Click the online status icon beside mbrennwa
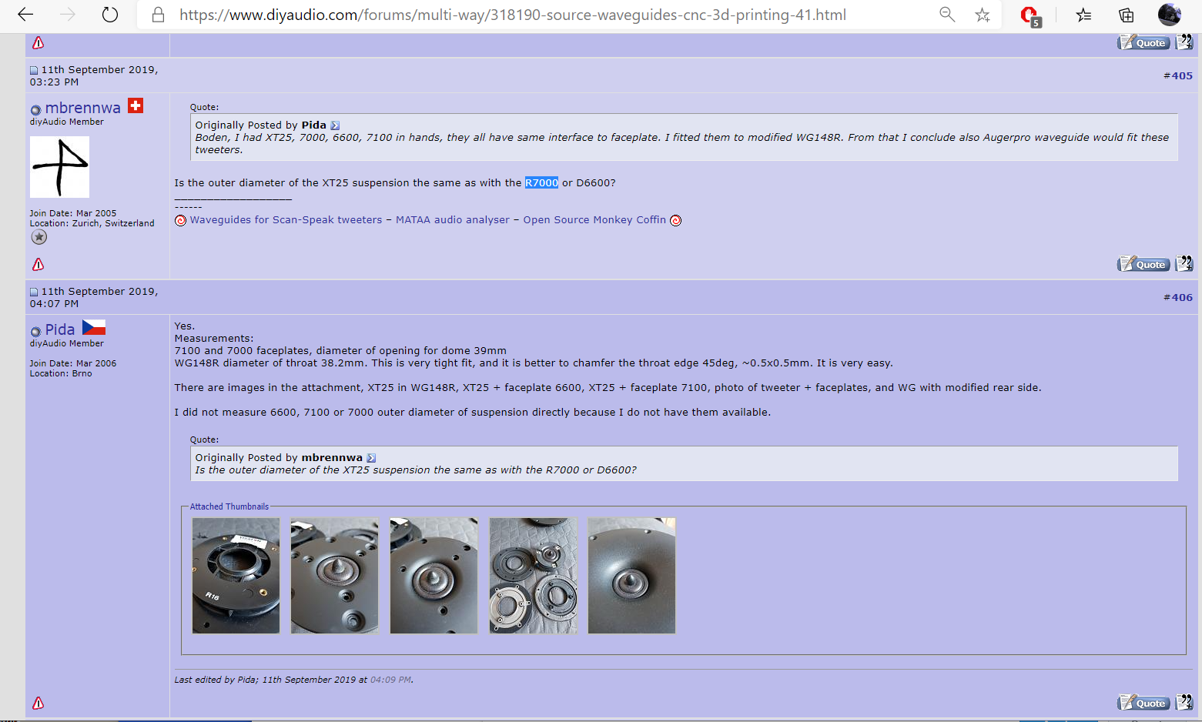Screen dimensions: 1202x722 tap(35, 110)
